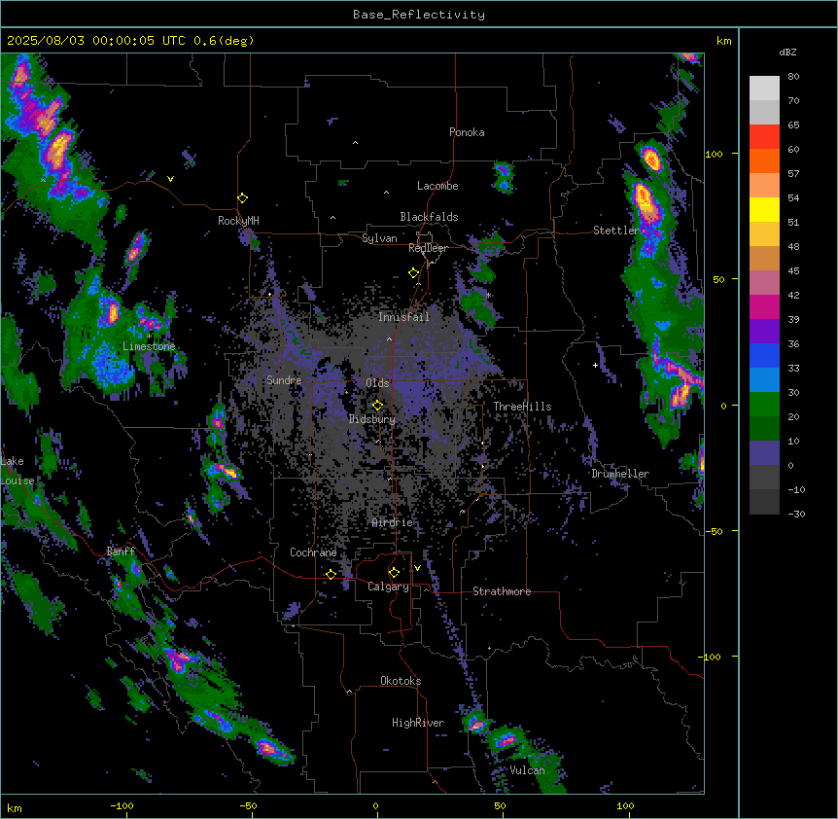838x819 pixels.
Task: Click the Lake Louise label
Action: click(17, 471)
